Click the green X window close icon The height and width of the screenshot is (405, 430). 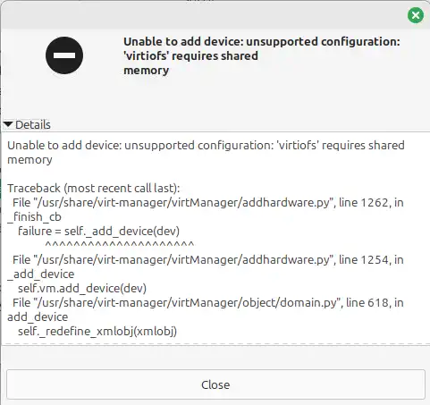coord(416,15)
